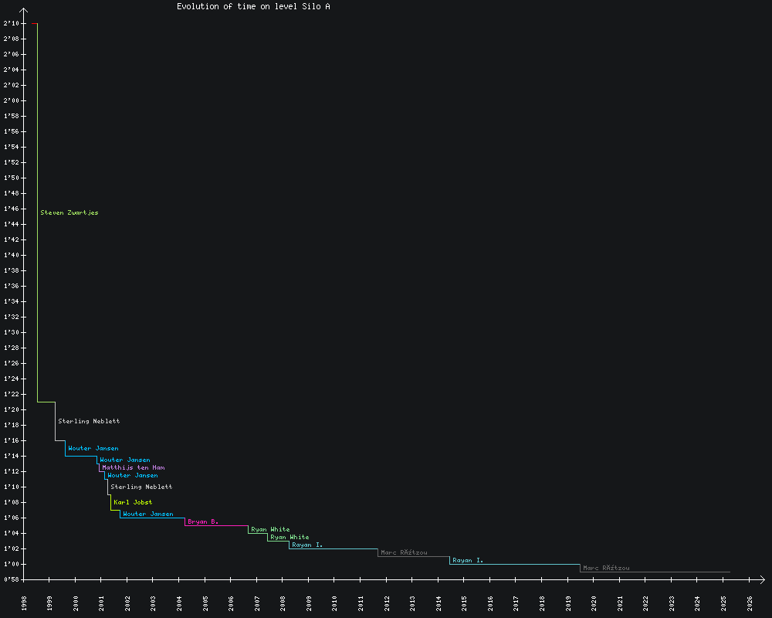
Task: Click the 1'30 label on the vertical axis
Action: pos(11,332)
